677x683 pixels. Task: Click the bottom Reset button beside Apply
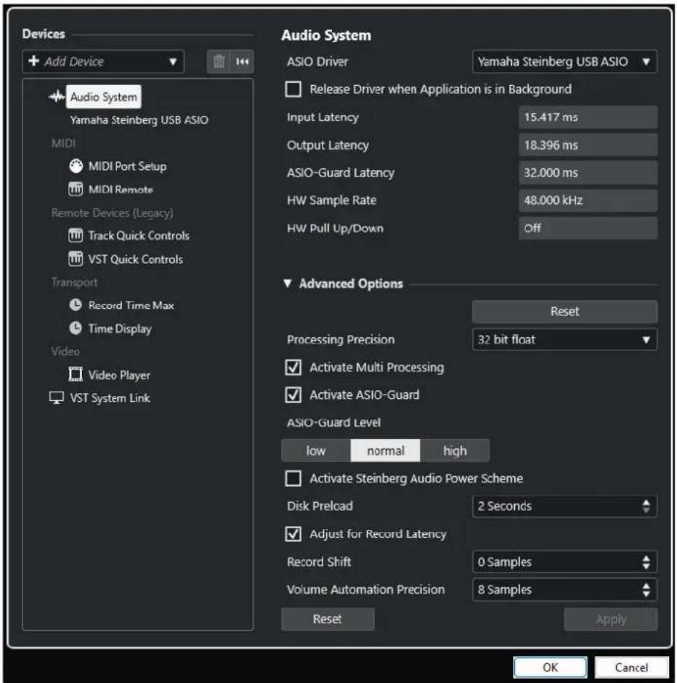click(x=328, y=619)
